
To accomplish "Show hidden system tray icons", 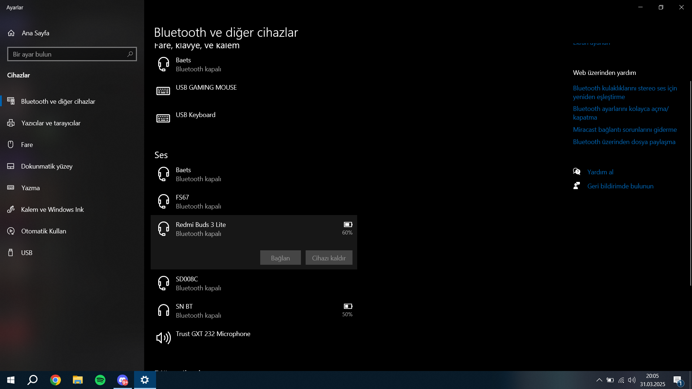I will click(x=599, y=380).
